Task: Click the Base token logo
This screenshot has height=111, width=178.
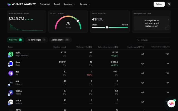Action: point(11,64)
